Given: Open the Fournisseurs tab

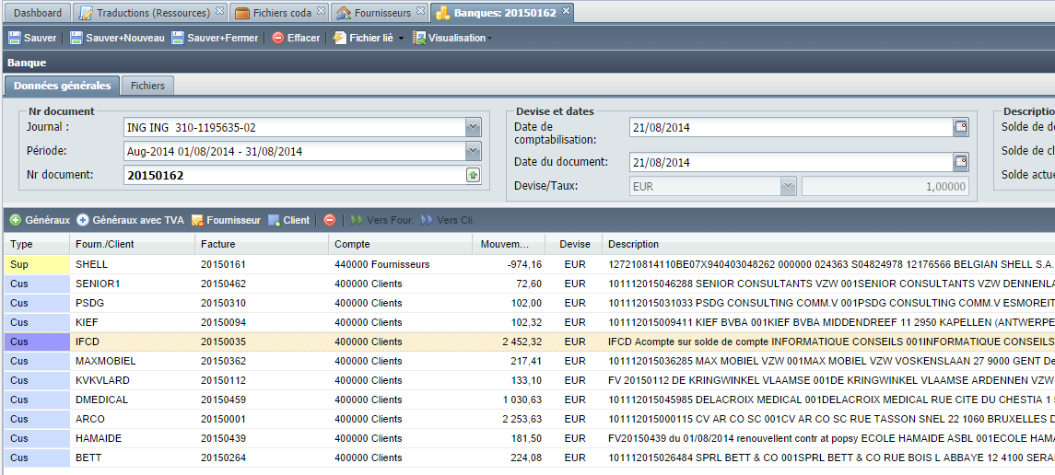Looking at the screenshot, I should pyautogui.click(x=381, y=12).
